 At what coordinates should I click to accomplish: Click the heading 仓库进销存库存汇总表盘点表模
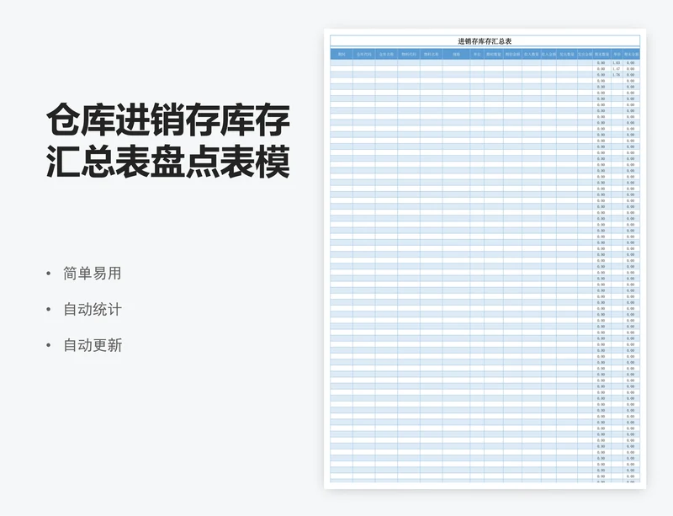[168, 141]
